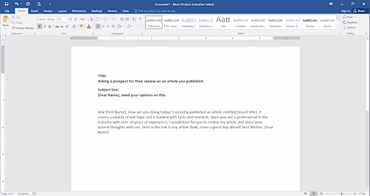Open proofing errors icon in status bar
The width and height of the screenshot is (370, 196).
coord(34,194)
